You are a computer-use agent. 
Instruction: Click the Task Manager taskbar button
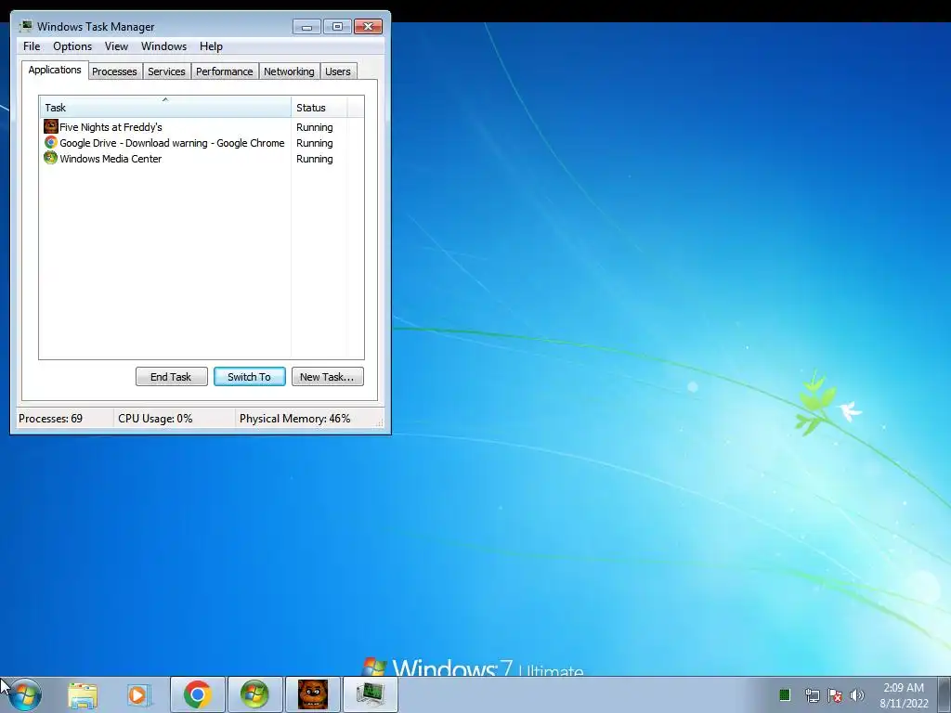tap(370, 694)
